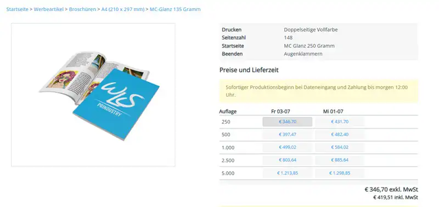Click the Mi 01-07 delivery column header
The height and width of the screenshot is (207, 439).
(x=333, y=111)
